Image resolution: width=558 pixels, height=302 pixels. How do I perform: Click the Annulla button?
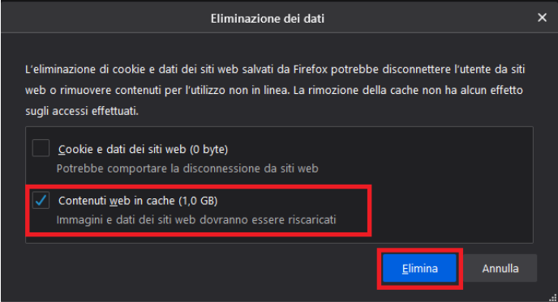(x=500, y=268)
